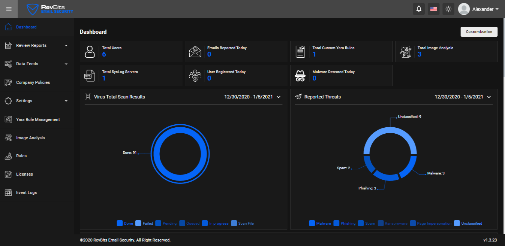
Task: Open Company Policies from the sidebar
Action: click(33, 82)
